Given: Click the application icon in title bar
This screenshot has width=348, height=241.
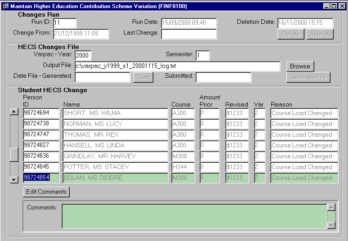Looking at the screenshot, I should [x=5, y=6].
